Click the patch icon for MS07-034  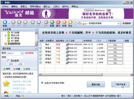click(67, 63)
